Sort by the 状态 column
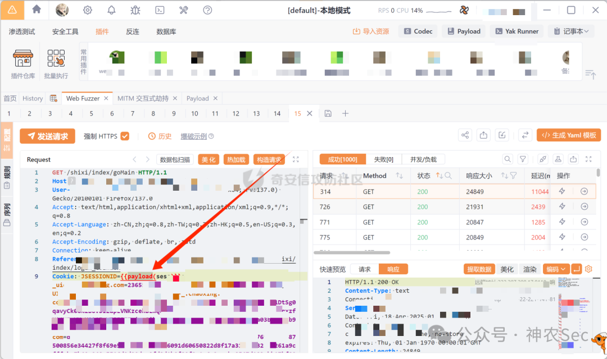The height and width of the screenshot is (359, 607). pos(438,176)
